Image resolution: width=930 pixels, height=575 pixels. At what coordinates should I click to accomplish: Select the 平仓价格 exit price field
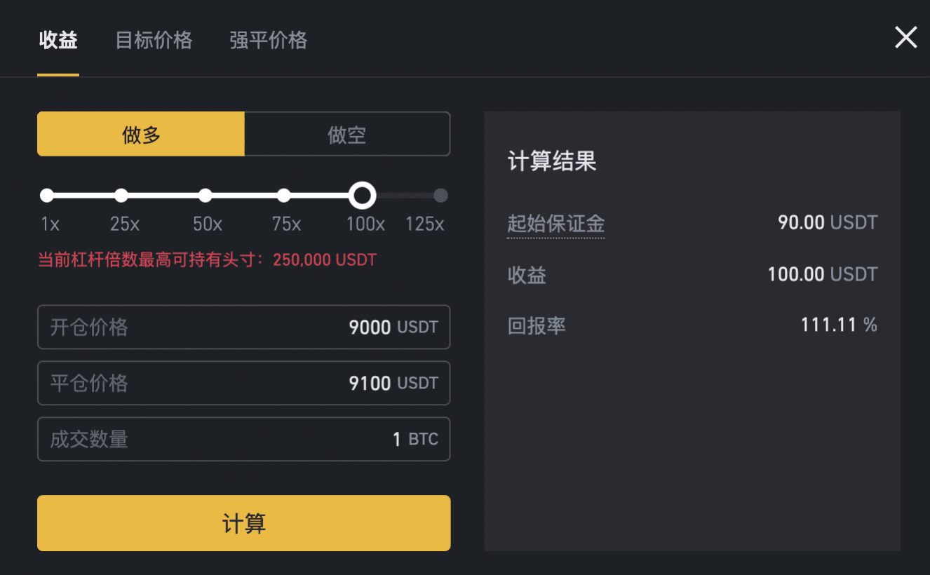tap(243, 383)
